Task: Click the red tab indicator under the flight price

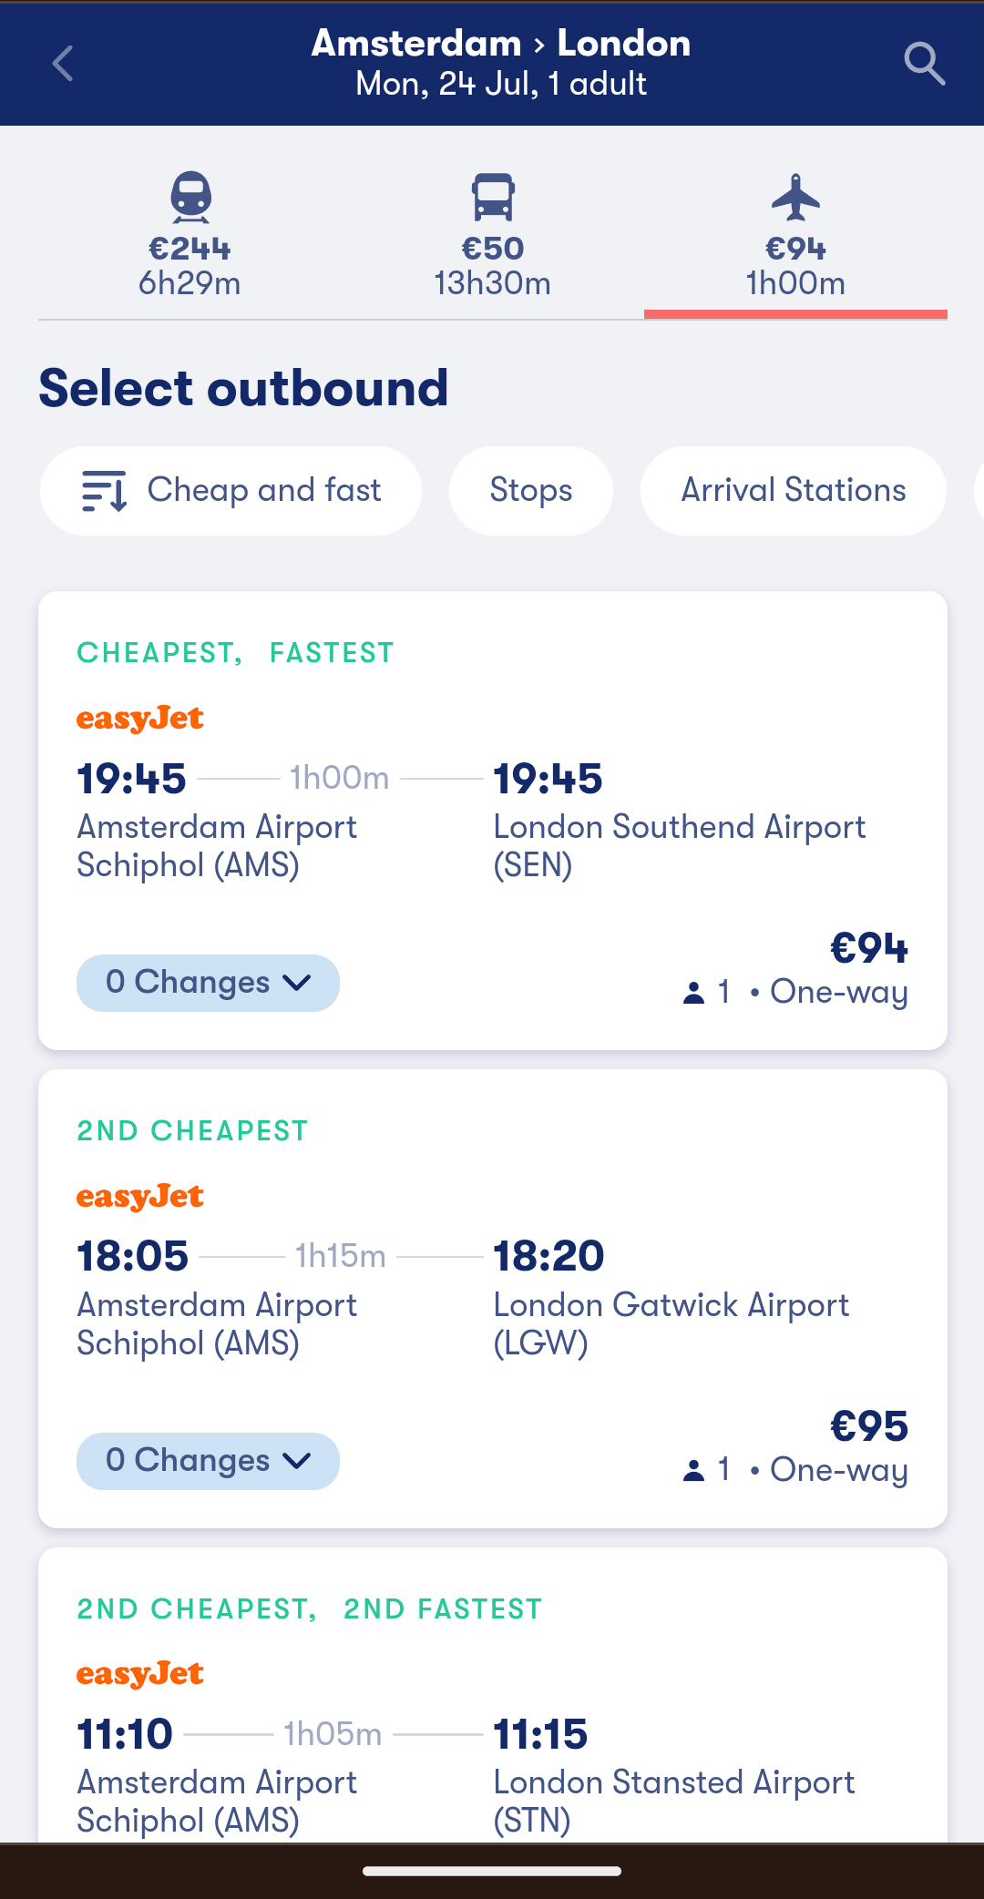Action: click(796, 313)
